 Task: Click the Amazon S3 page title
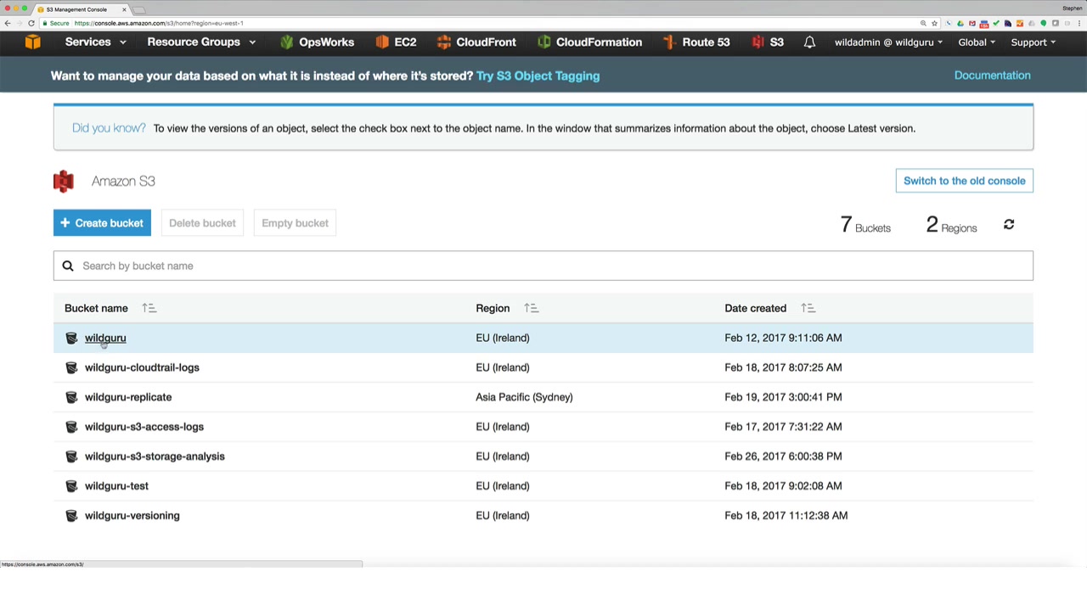click(123, 181)
